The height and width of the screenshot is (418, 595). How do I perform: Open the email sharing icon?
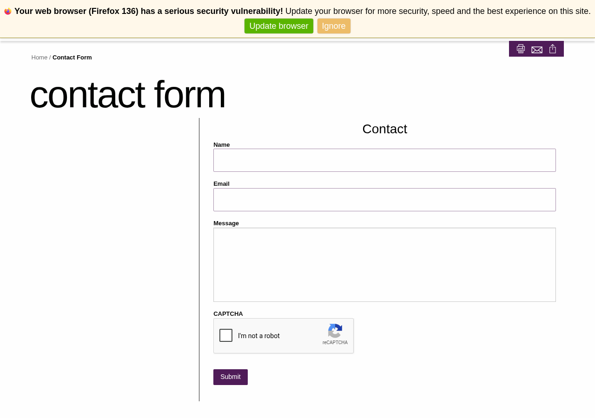click(536, 49)
